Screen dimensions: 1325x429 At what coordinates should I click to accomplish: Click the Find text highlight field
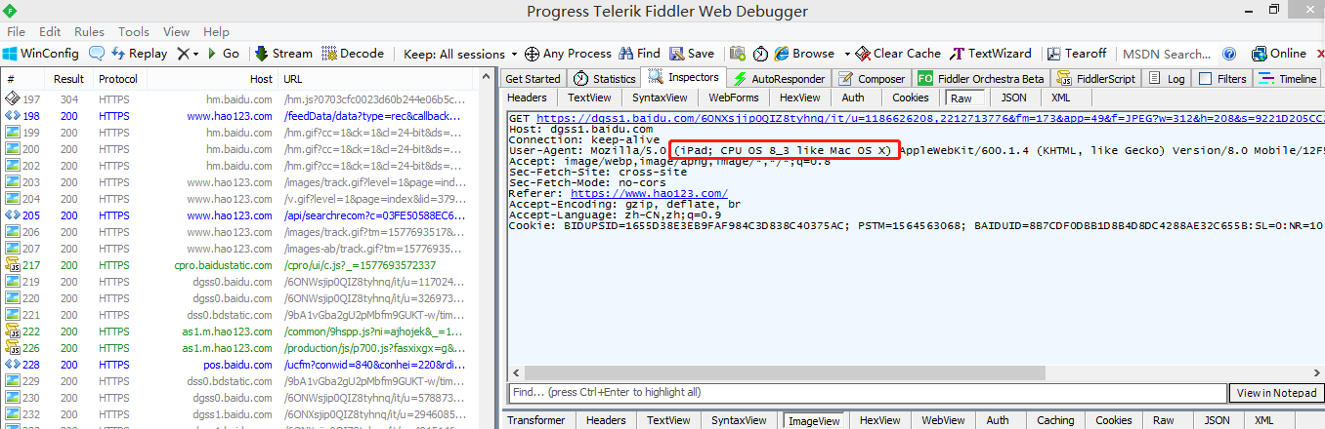click(867, 393)
